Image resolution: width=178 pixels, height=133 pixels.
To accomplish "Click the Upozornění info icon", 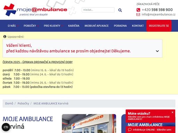I will [5, 37].
